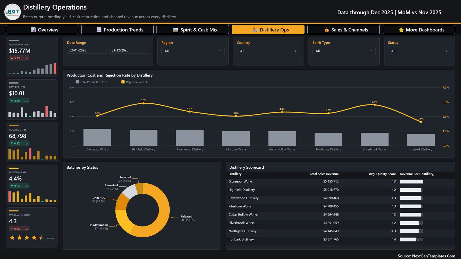Click the Highfield Distillery cost bar
Screen dimensions: 461x259
143,138
